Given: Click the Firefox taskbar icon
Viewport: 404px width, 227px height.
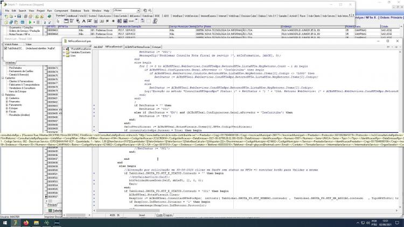Looking at the screenshot, I should (26, 223).
